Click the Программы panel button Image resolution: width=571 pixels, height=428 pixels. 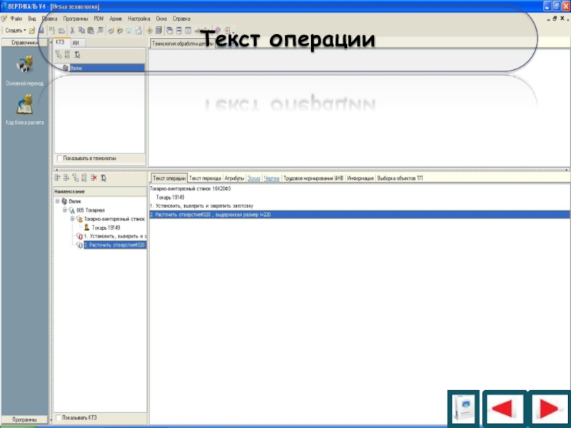[x=24, y=419]
